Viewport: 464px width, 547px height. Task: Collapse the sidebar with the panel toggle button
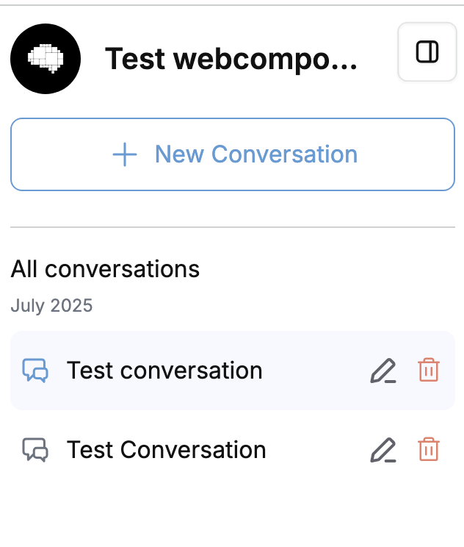pyautogui.click(x=427, y=51)
